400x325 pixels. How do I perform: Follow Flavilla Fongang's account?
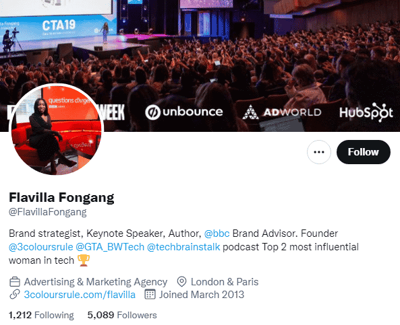coord(364,152)
